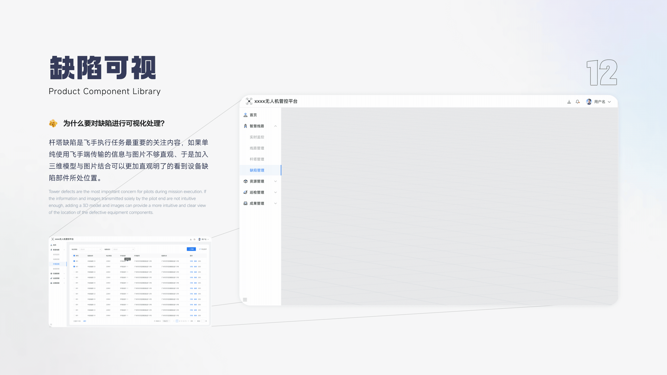Click first row's blue detail link in thumbnail table
Screen dimensions: 667x375
(x=191, y=261)
